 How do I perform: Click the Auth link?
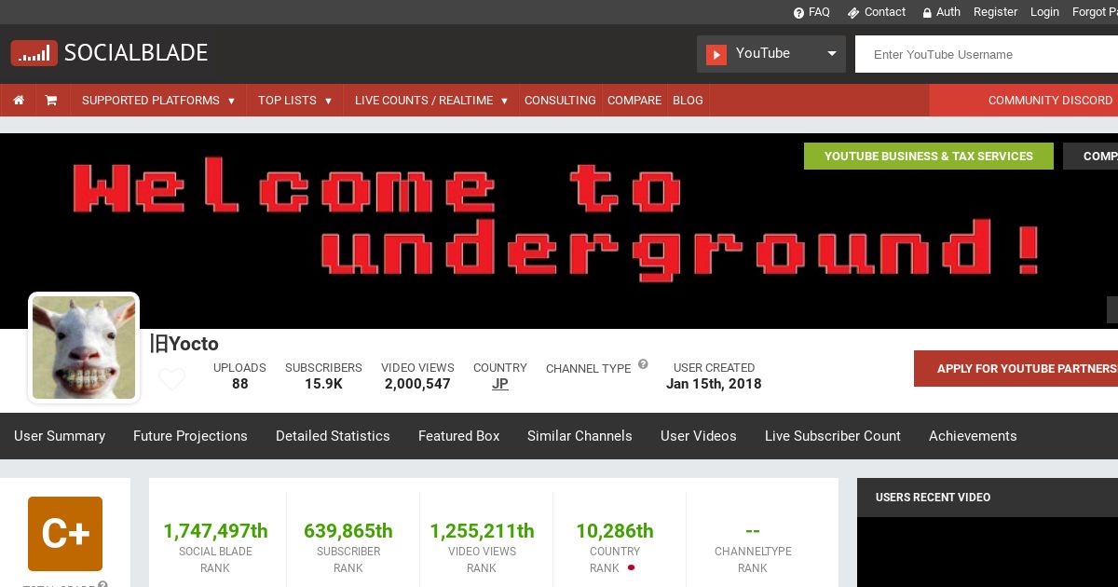point(948,12)
